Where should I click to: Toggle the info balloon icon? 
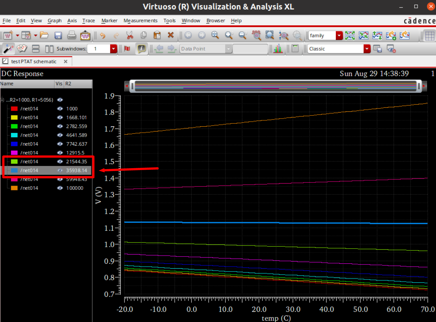(x=141, y=49)
